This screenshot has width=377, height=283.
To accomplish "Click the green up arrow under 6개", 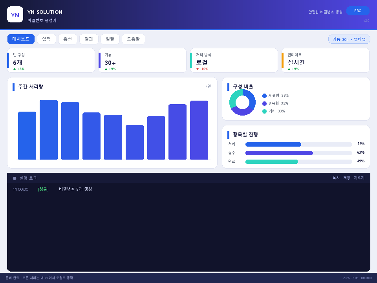I will click(15, 69).
